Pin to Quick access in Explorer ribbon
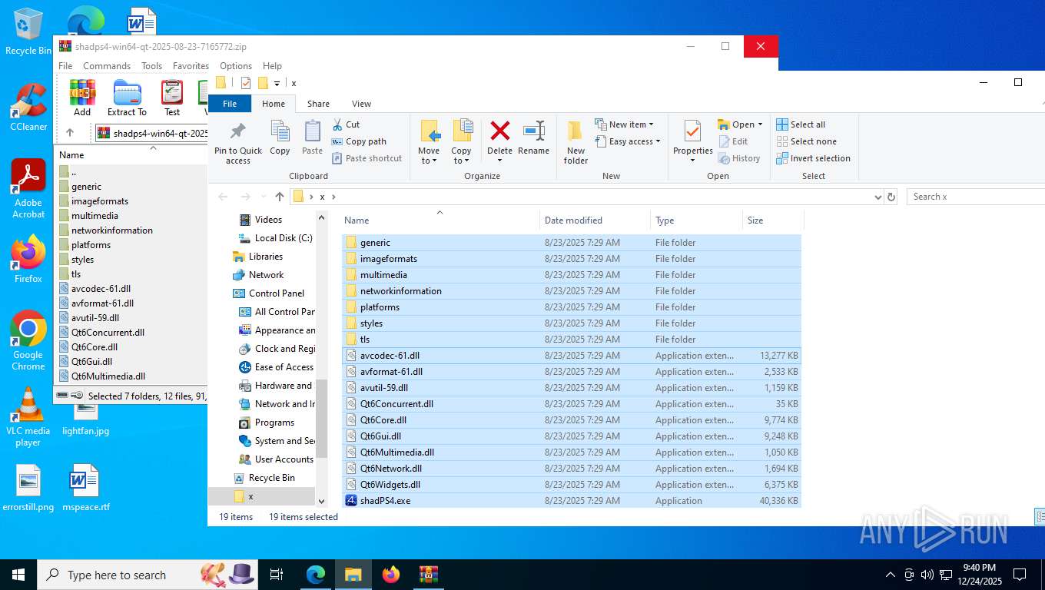The image size is (1045, 590). [238, 143]
